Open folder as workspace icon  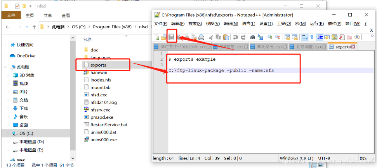pos(349,37)
